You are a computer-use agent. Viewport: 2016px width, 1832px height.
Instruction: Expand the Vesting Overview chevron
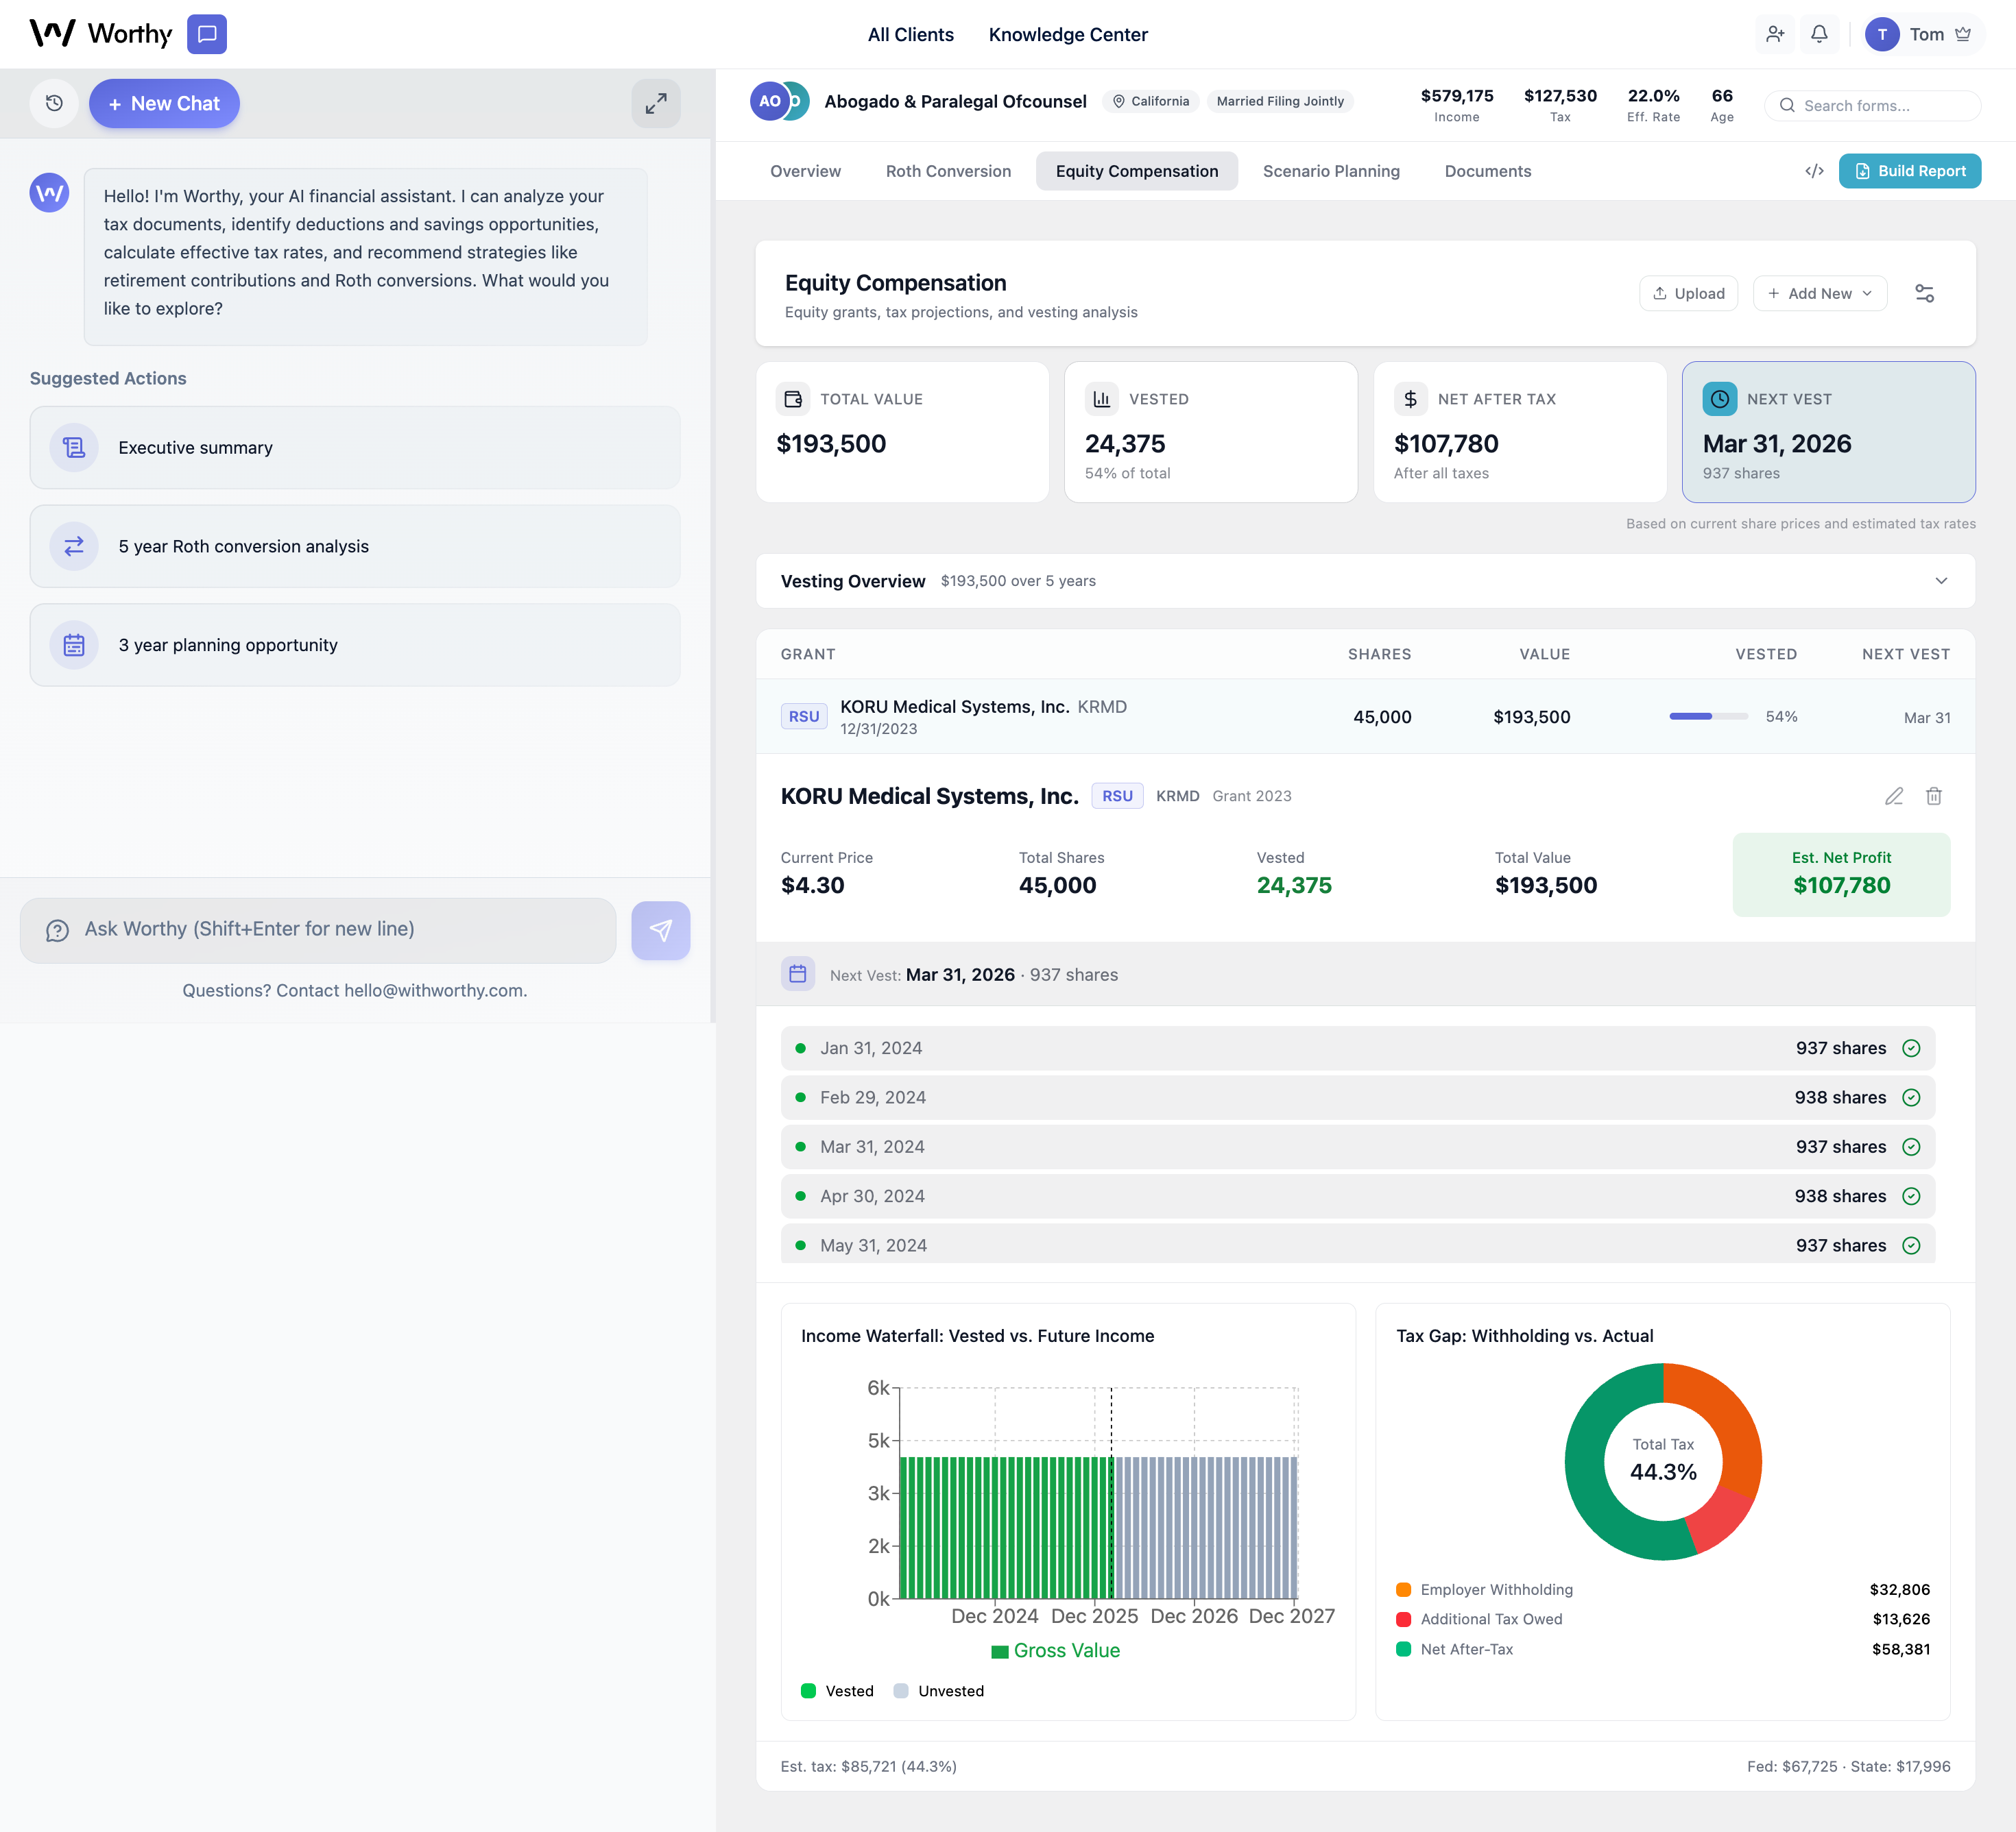click(x=1941, y=581)
